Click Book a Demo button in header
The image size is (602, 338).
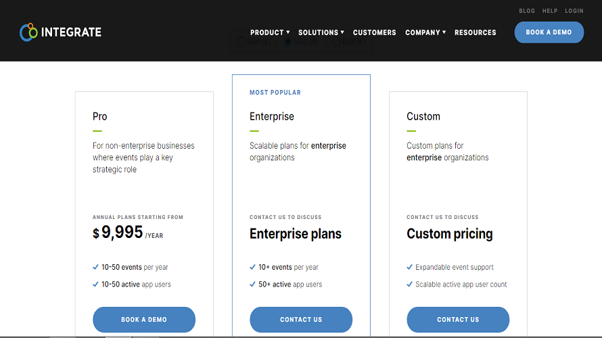(x=549, y=32)
